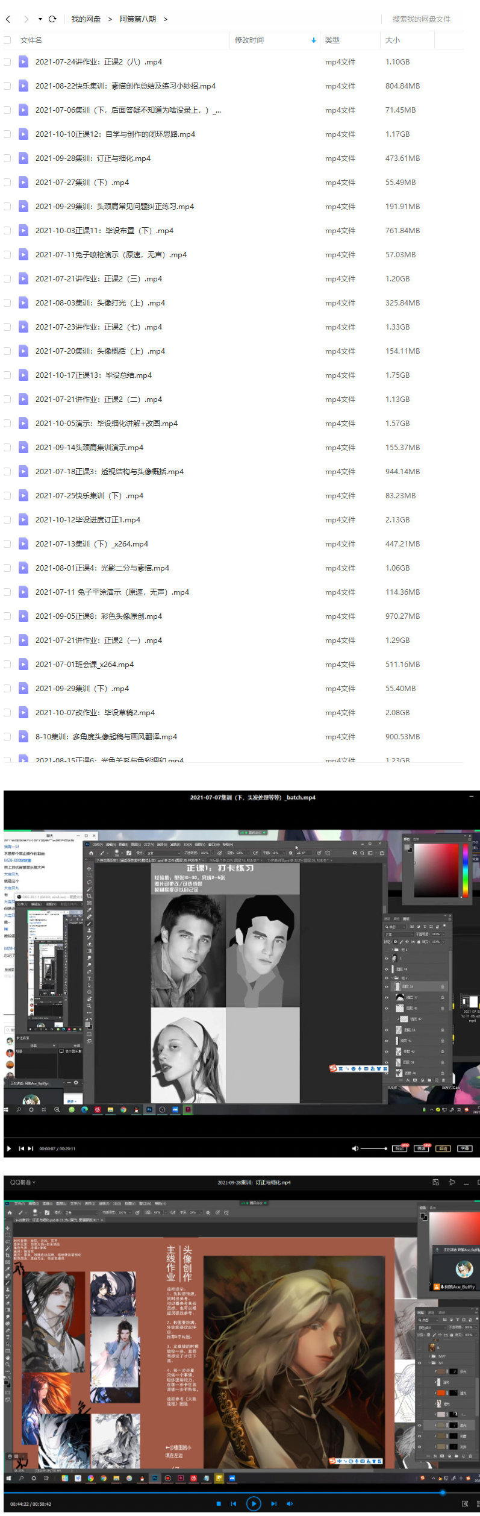Image resolution: width=480 pixels, height=1516 pixels.
Task: Check the box for 2021-08-22快乐集训 素描创作总结
Action: pyautogui.click(x=7, y=86)
